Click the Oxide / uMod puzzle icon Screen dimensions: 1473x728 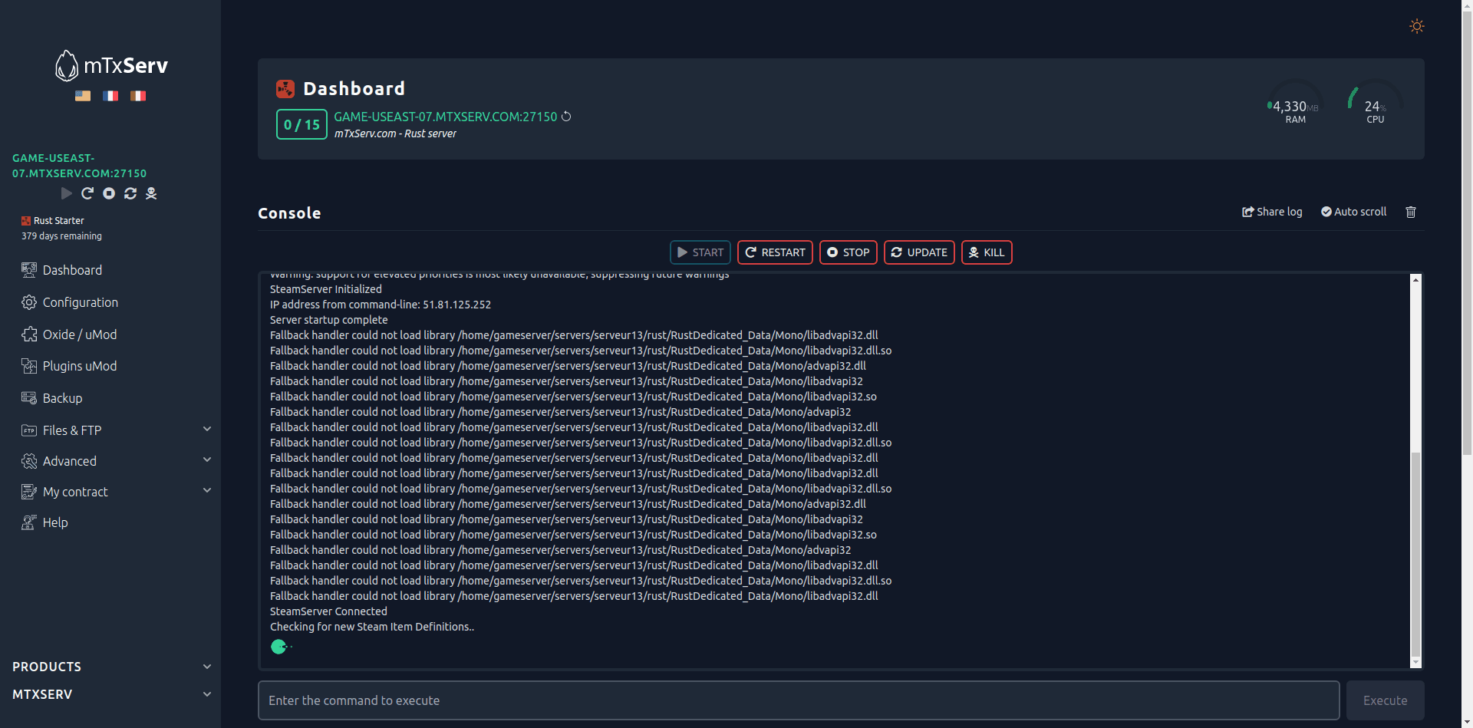click(x=29, y=334)
